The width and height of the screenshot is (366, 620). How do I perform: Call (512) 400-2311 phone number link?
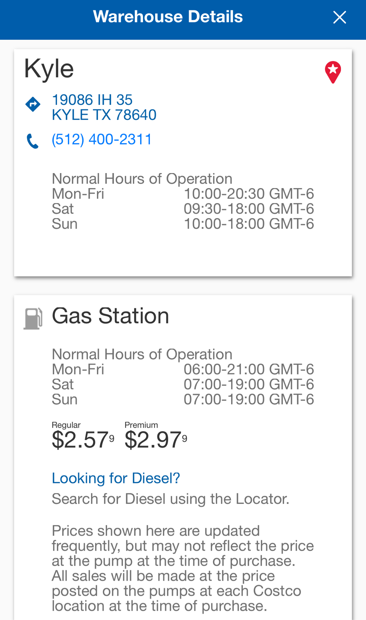point(102,139)
